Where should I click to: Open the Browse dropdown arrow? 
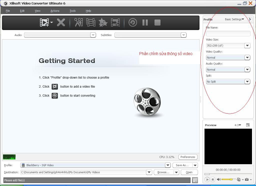click(x=176, y=172)
